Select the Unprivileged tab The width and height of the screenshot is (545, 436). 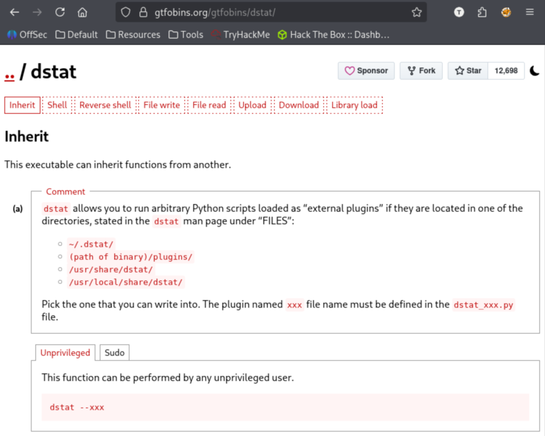tap(65, 352)
